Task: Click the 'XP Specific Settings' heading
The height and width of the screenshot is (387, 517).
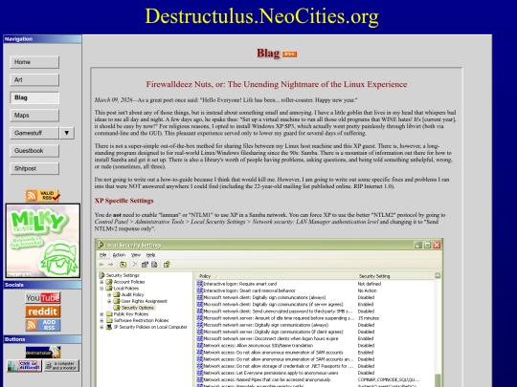Action: [124, 201]
